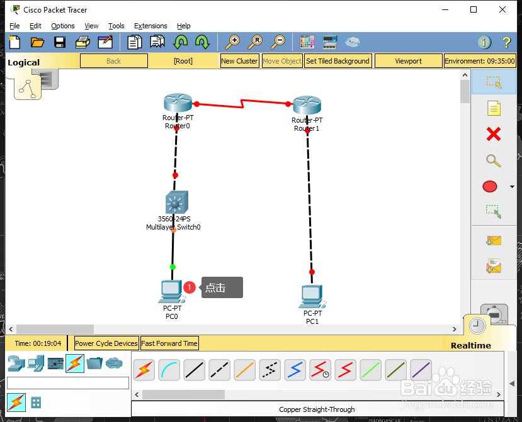Open the Help menu
The width and height of the screenshot is (522, 422).
[183, 26]
